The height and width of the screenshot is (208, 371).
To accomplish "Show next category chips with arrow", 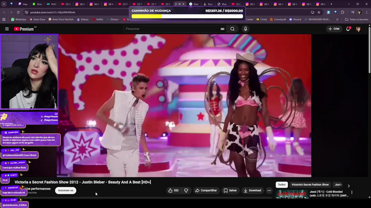I will point(349,186).
